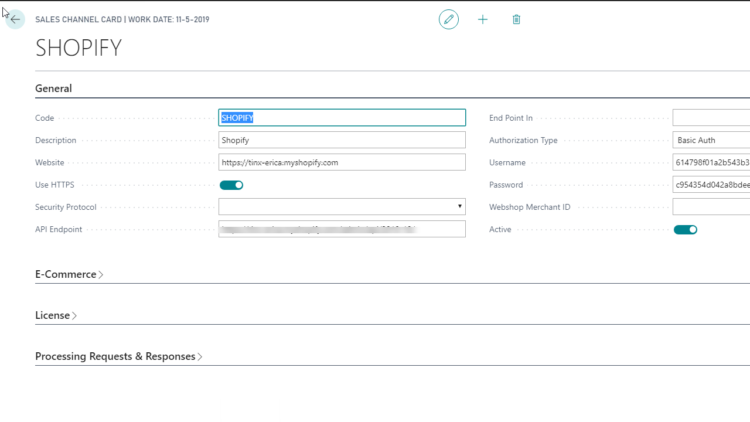
Task: Toggle the Active switch
Action: click(x=686, y=230)
